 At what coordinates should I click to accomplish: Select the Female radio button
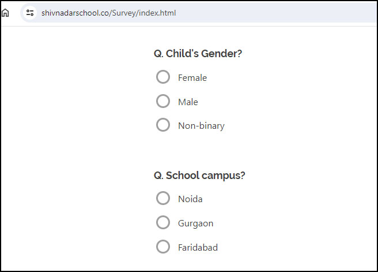tap(163, 77)
